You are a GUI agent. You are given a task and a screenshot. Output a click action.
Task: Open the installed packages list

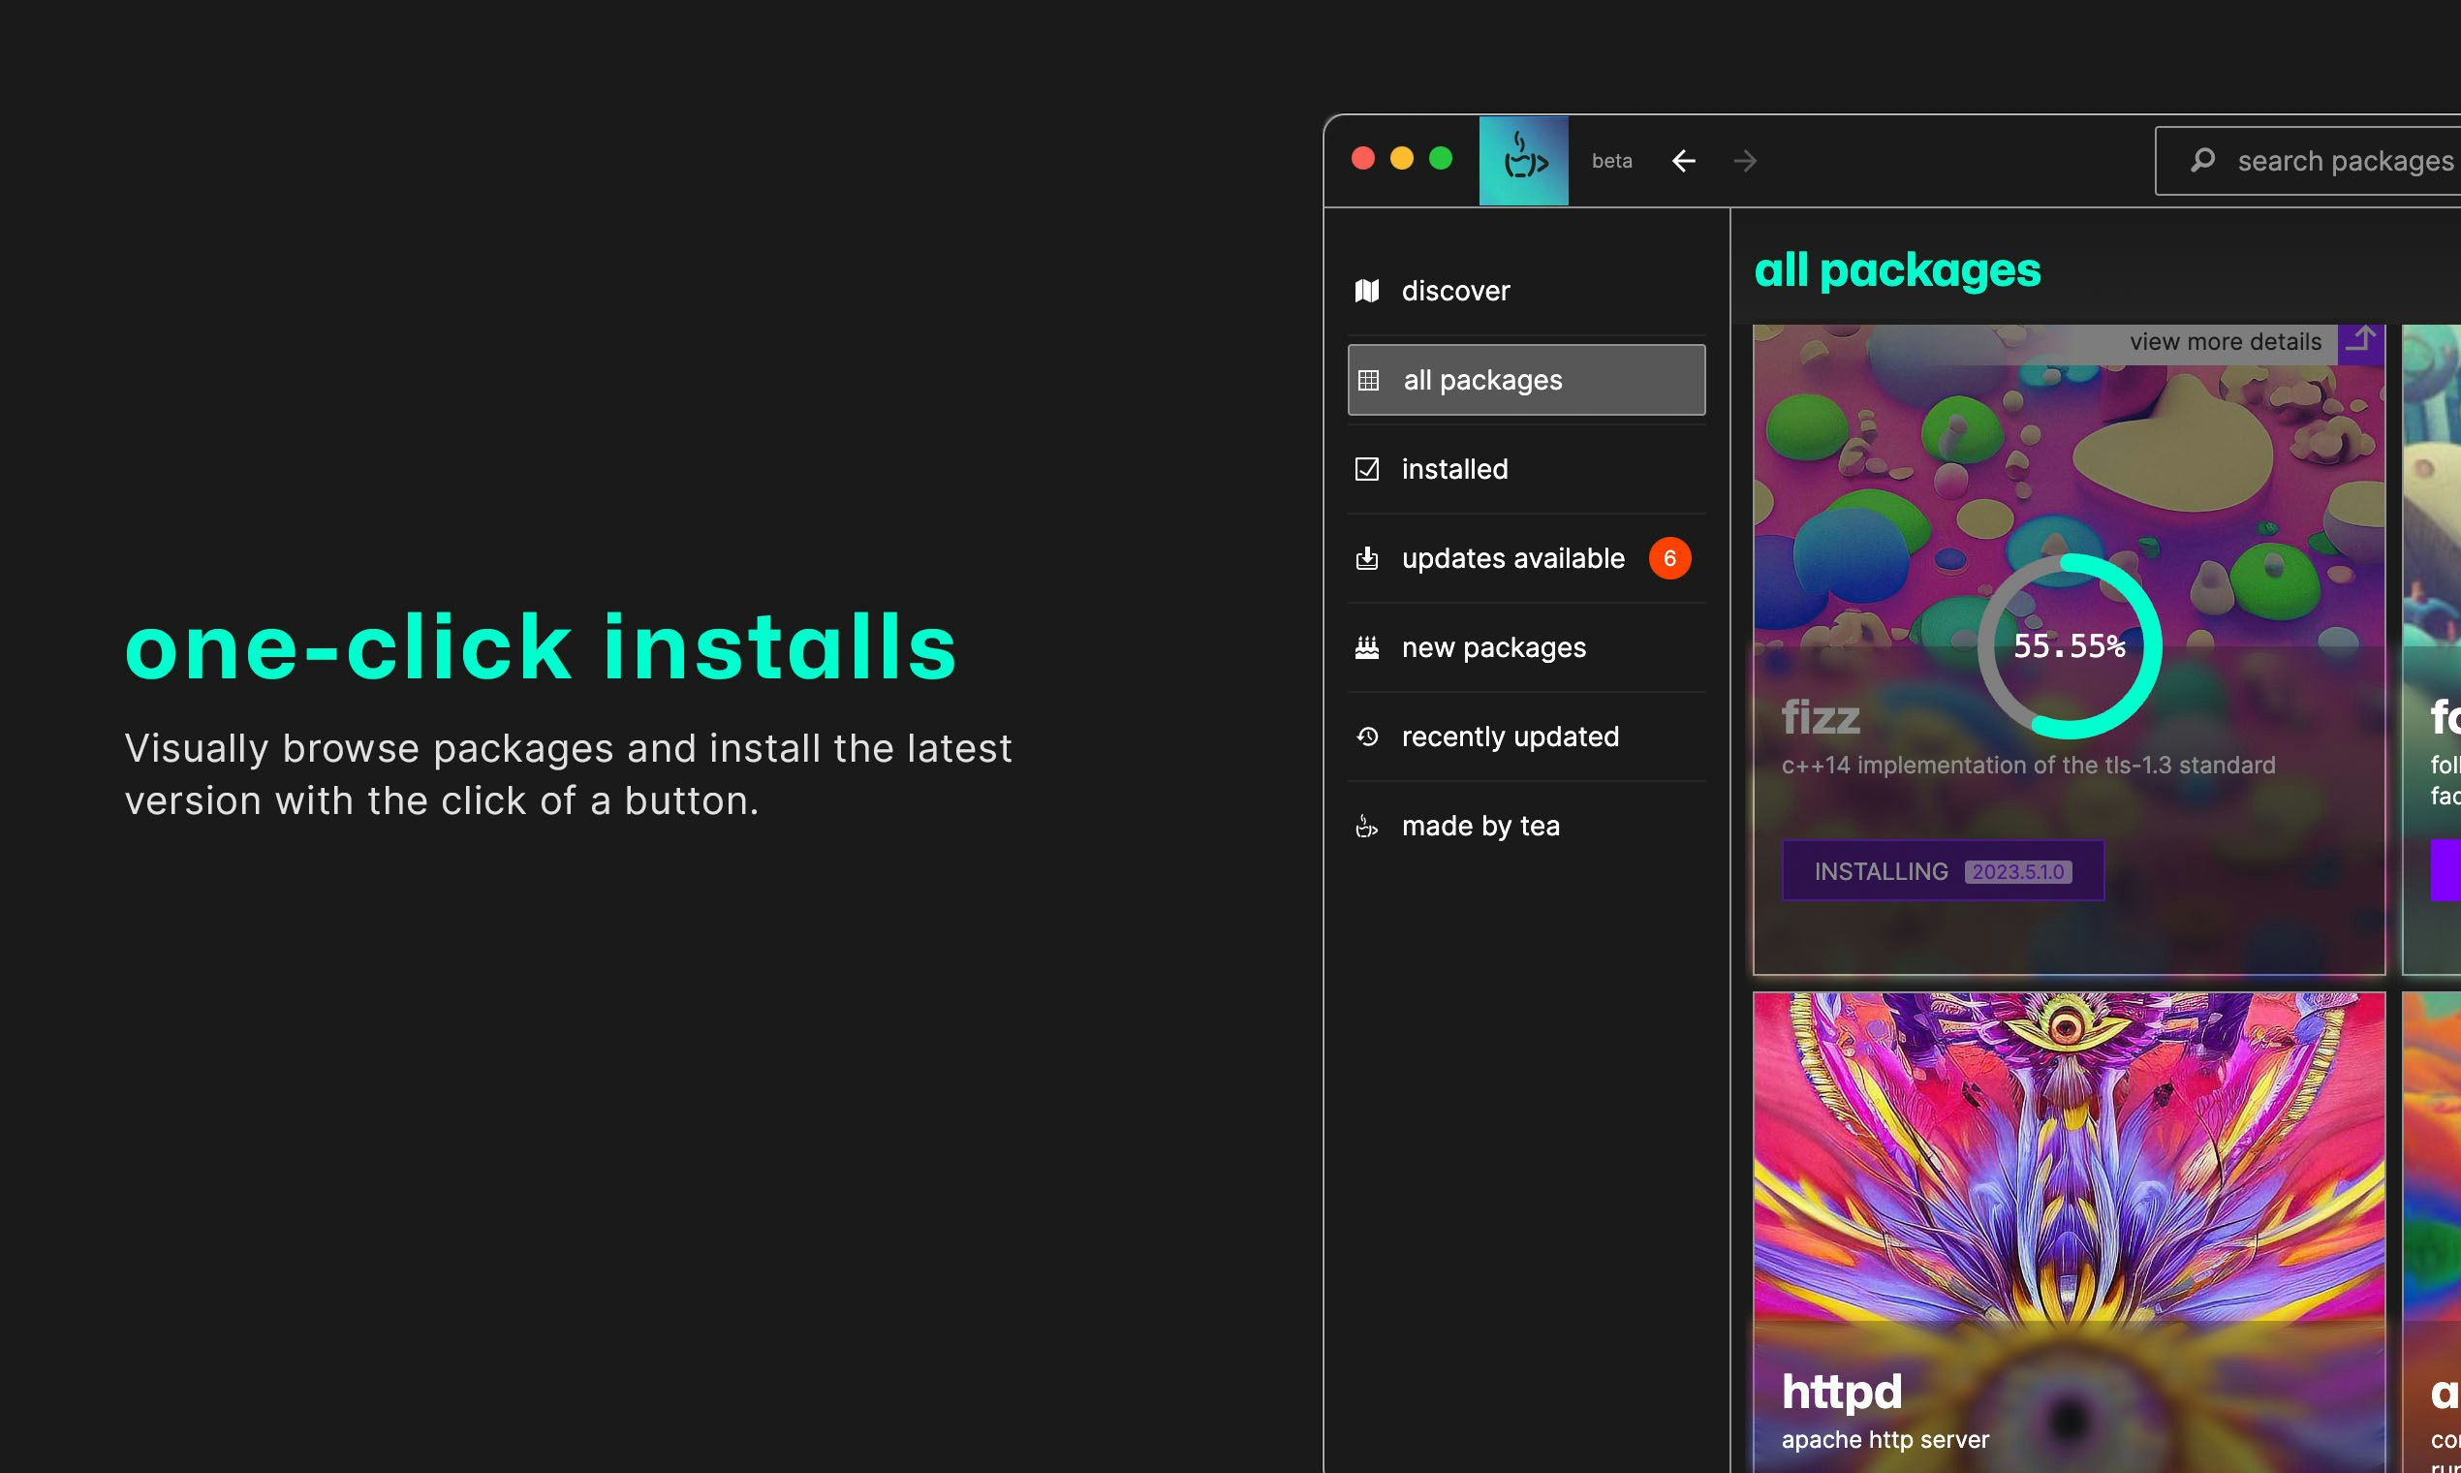click(1526, 468)
